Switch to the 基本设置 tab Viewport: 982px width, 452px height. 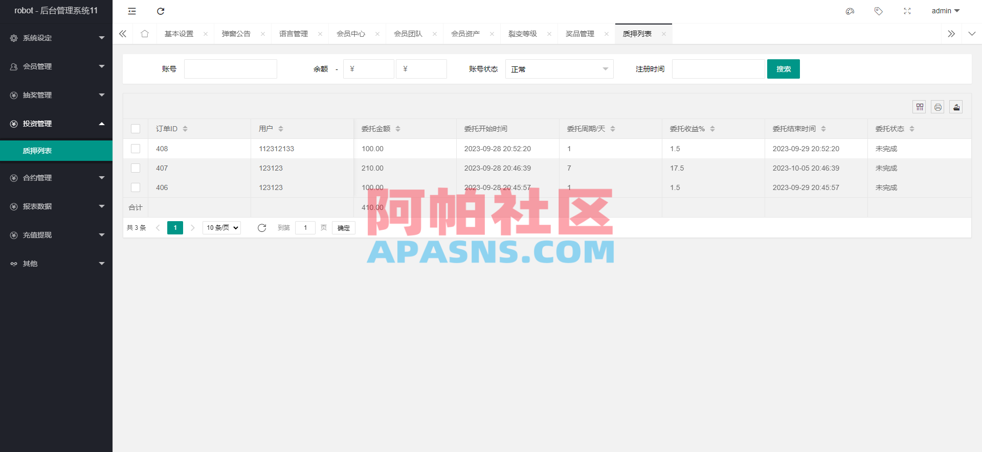coord(179,34)
